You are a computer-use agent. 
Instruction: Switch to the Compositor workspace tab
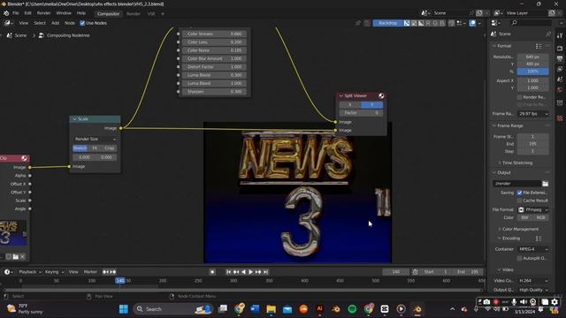tap(108, 14)
